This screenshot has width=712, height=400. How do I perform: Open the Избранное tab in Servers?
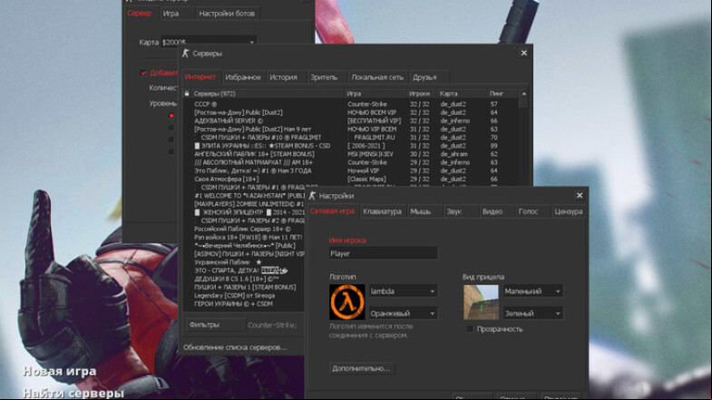243,77
